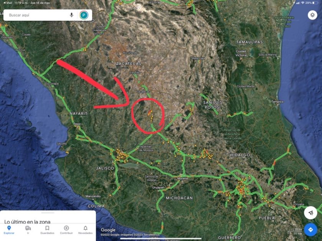Open the Novedades notifications tab
Image resolution: width=322 pixels, height=241 pixels.
click(x=85, y=230)
